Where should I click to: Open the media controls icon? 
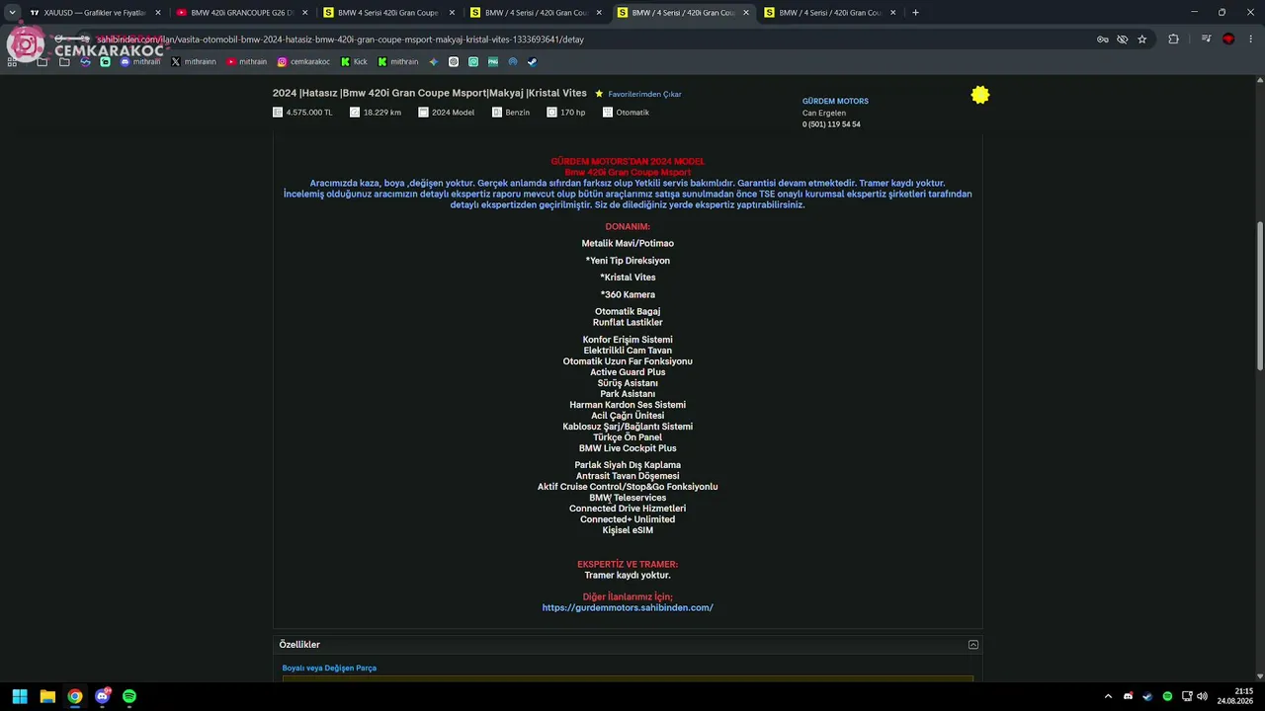(1206, 39)
